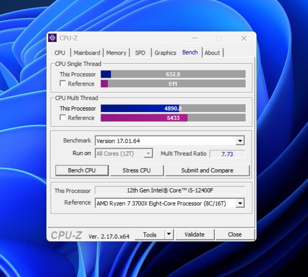The width and height of the screenshot is (308, 277).
Task: Switch to the CPU tab
Action: coord(60,53)
